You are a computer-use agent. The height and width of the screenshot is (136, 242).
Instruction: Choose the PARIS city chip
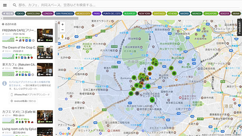[x=97, y=14]
